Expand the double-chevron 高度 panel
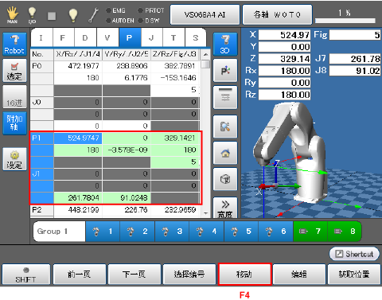Screen dimensions: 382x300 (225, 208)
